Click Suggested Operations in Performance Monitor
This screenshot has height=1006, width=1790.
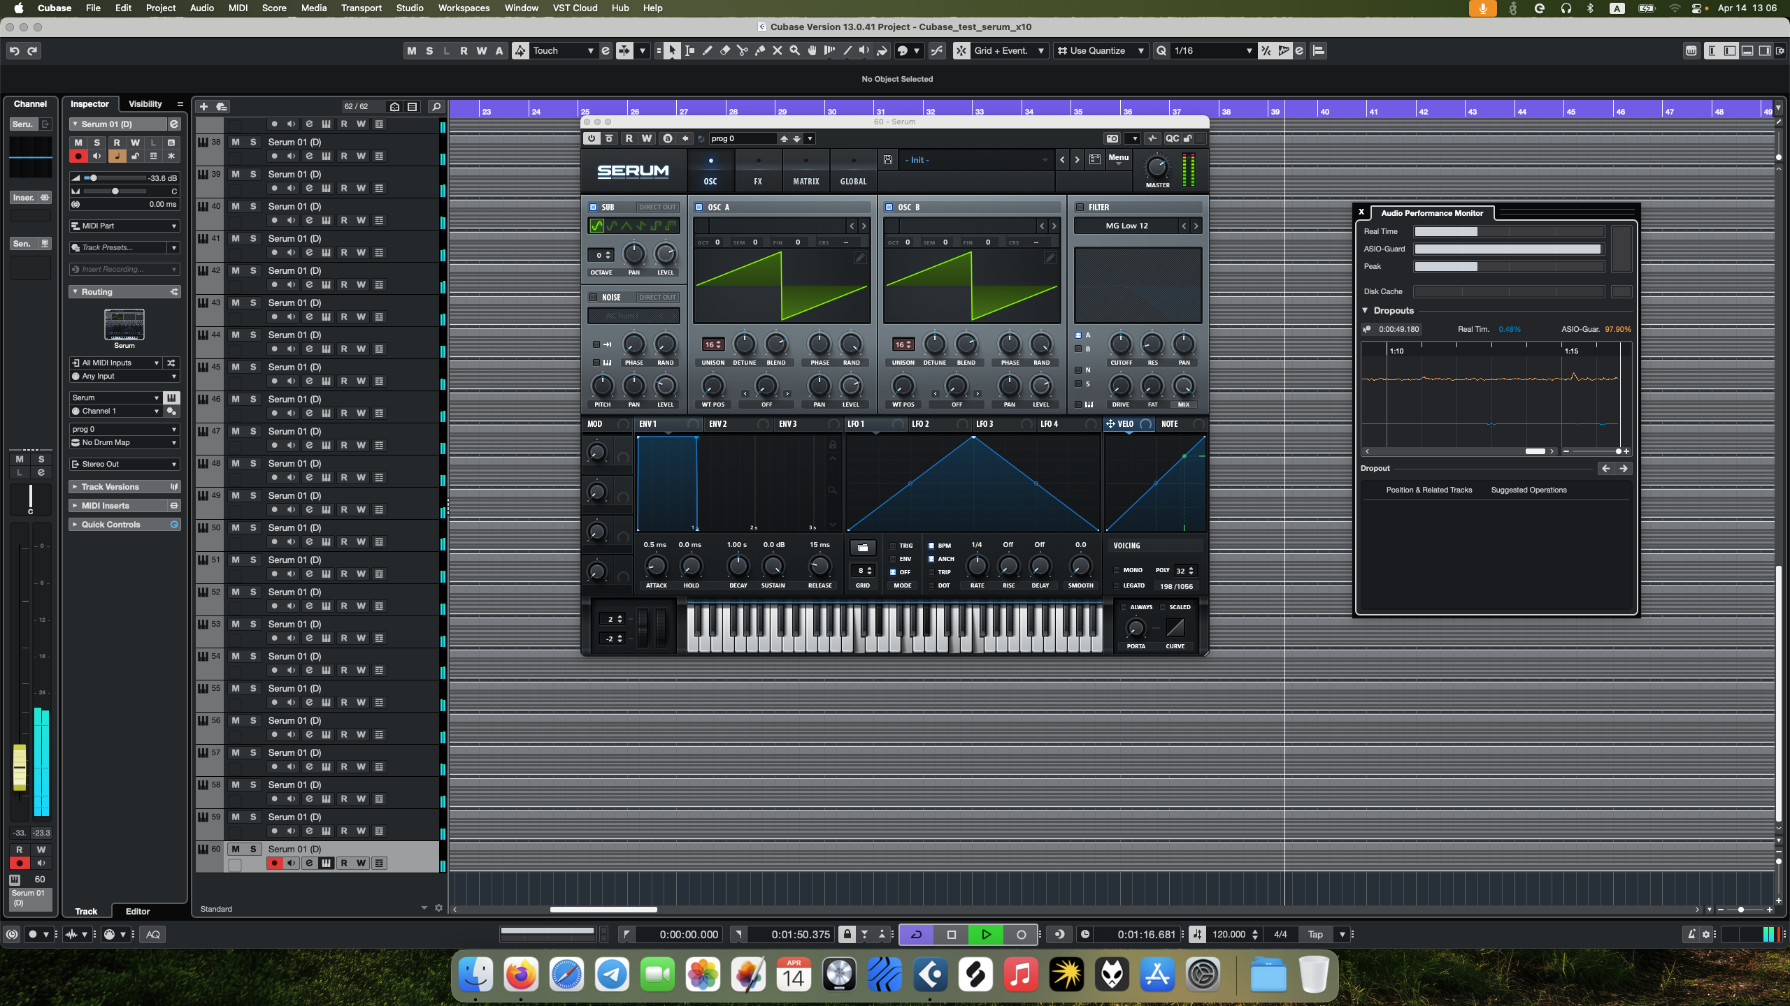[x=1528, y=490]
